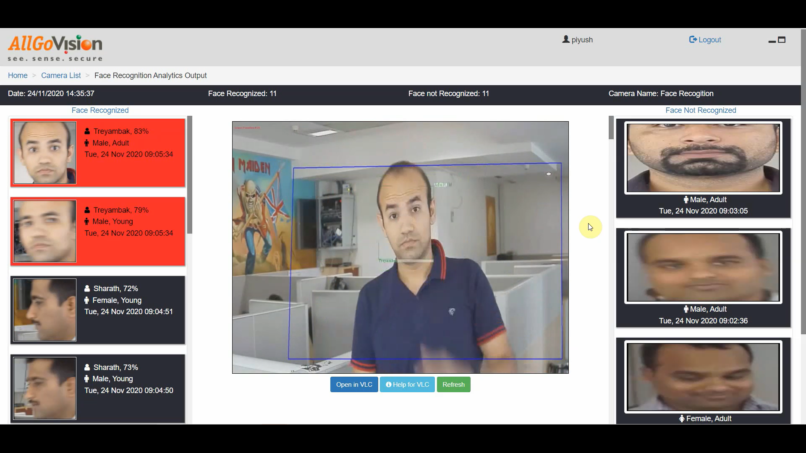The width and height of the screenshot is (806, 453).
Task: Click person icon beside Treyambak, 83%
Action: tap(87, 131)
